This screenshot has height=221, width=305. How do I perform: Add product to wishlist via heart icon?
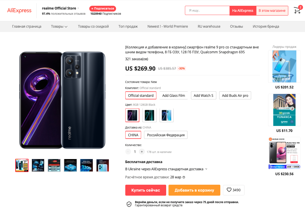pos(229,190)
